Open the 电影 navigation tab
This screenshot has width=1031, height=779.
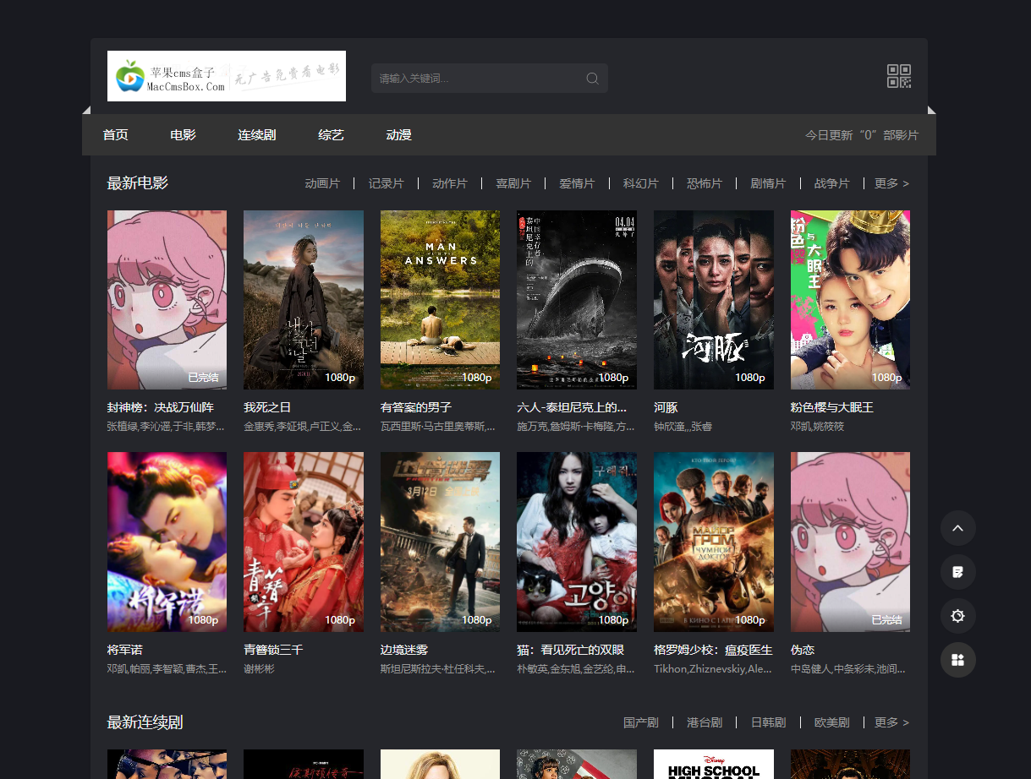point(183,135)
